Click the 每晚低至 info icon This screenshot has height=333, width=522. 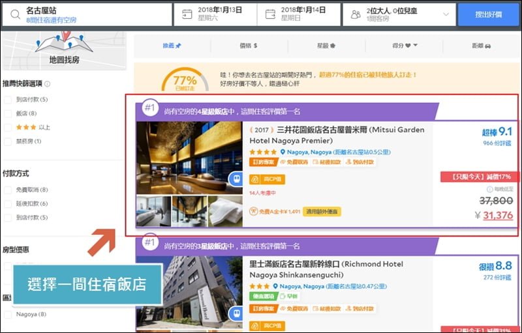tap(490, 189)
